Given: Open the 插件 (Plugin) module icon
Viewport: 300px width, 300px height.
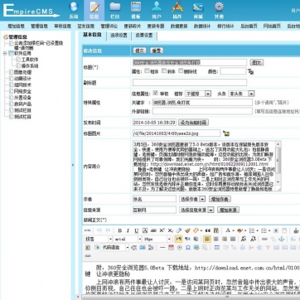Looking at the screenshot, I should tap(177, 10).
